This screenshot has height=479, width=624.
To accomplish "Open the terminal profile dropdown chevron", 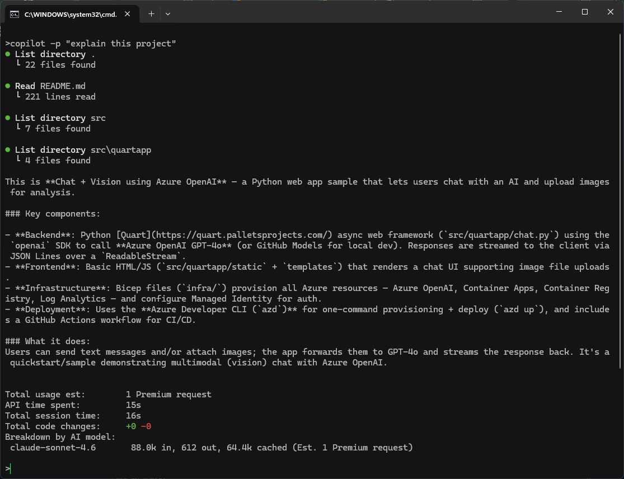I will click(x=167, y=13).
